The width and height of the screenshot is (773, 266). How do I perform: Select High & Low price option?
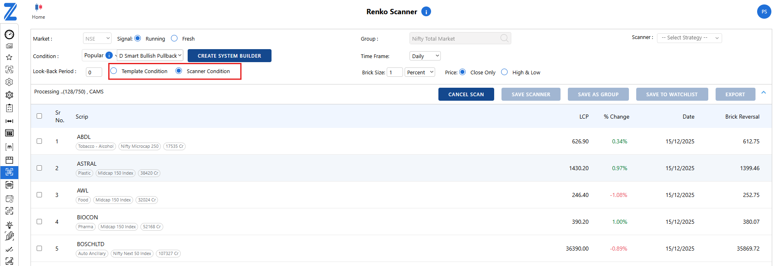(504, 72)
